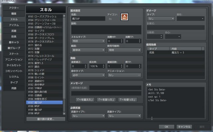Open the 用語 tab
The height and width of the screenshot is (132, 213).
[14, 88]
